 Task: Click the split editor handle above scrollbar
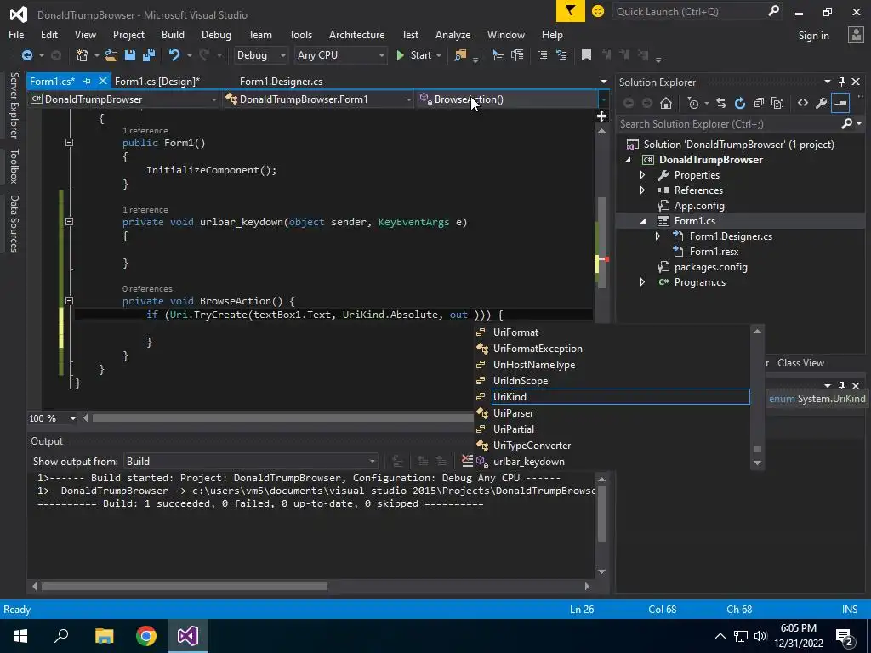601,116
